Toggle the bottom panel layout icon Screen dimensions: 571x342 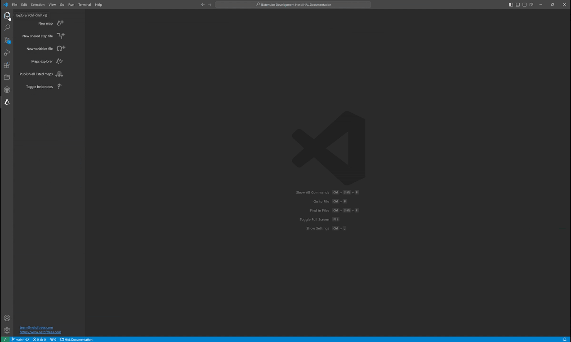coord(517,4)
